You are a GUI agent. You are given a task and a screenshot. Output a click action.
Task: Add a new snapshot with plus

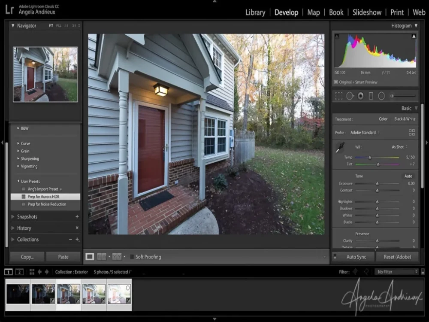[x=77, y=216]
